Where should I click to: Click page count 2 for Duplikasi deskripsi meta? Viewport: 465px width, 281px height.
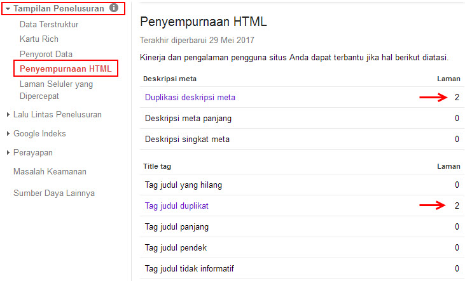457,97
